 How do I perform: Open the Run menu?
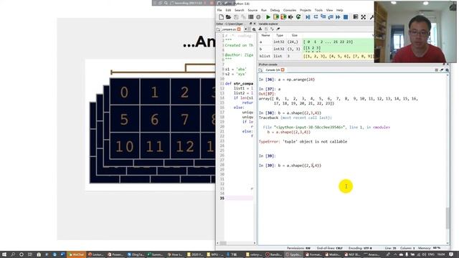[x=264, y=10]
